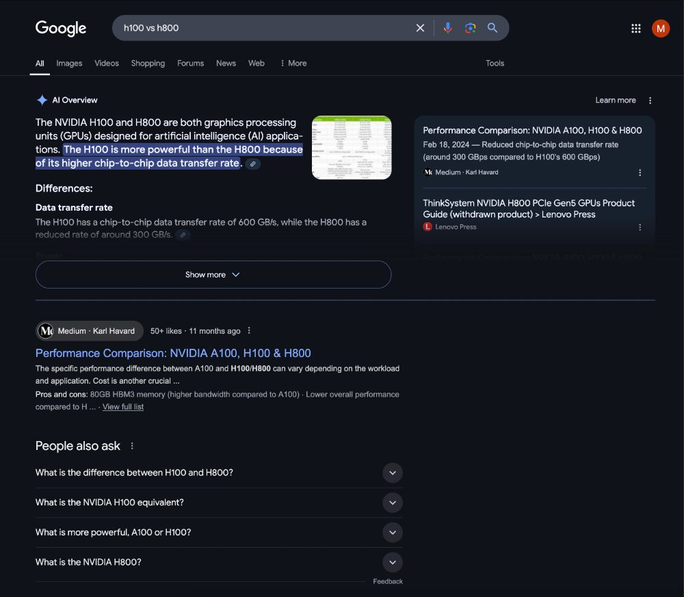The image size is (684, 597).
Task: Click the Google logo
Action: pyautogui.click(x=61, y=28)
